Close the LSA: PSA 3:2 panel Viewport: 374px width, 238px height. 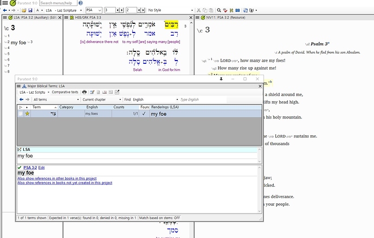[60, 18]
